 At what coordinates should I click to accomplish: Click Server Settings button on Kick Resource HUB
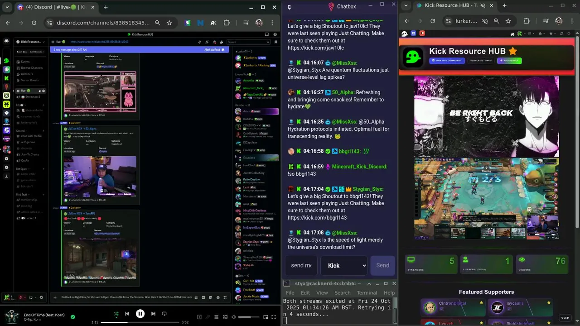pyautogui.click(x=481, y=60)
